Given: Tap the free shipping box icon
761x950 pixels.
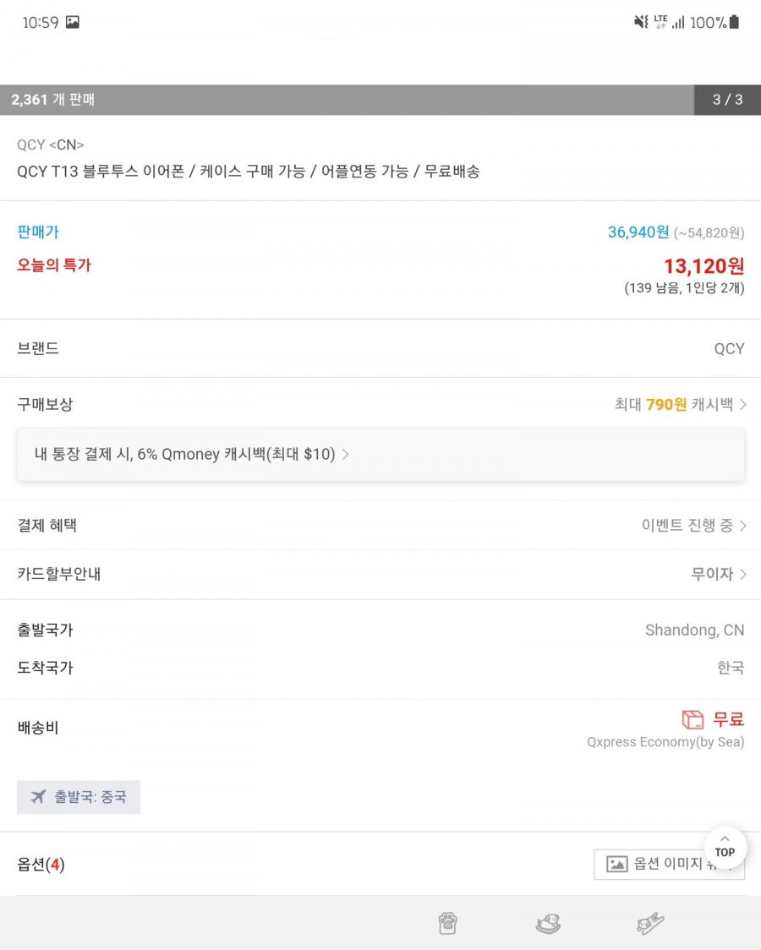Looking at the screenshot, I should point(693,719).
